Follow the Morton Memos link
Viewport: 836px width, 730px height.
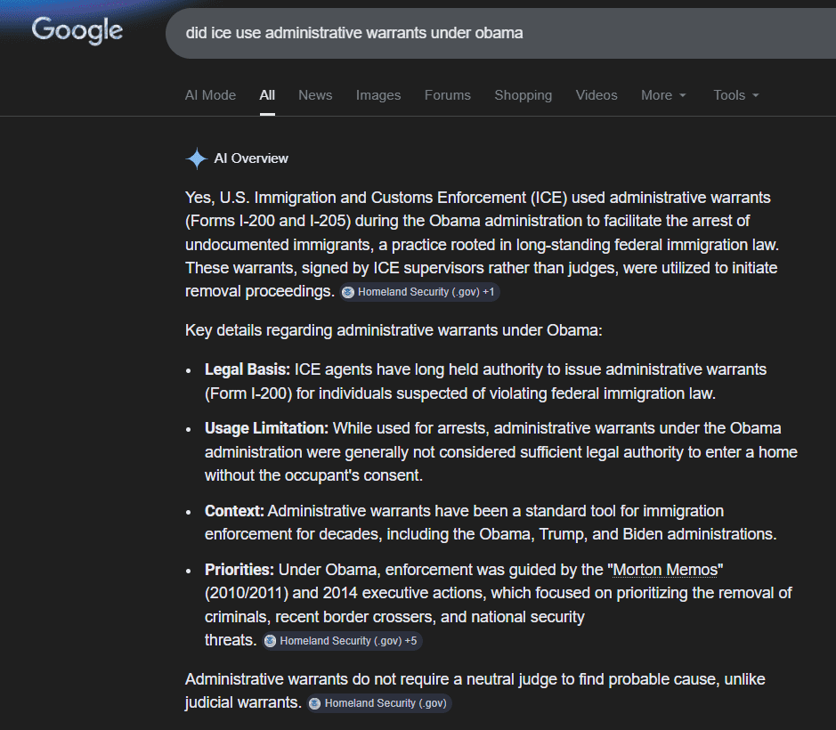[x=665, y=570]
